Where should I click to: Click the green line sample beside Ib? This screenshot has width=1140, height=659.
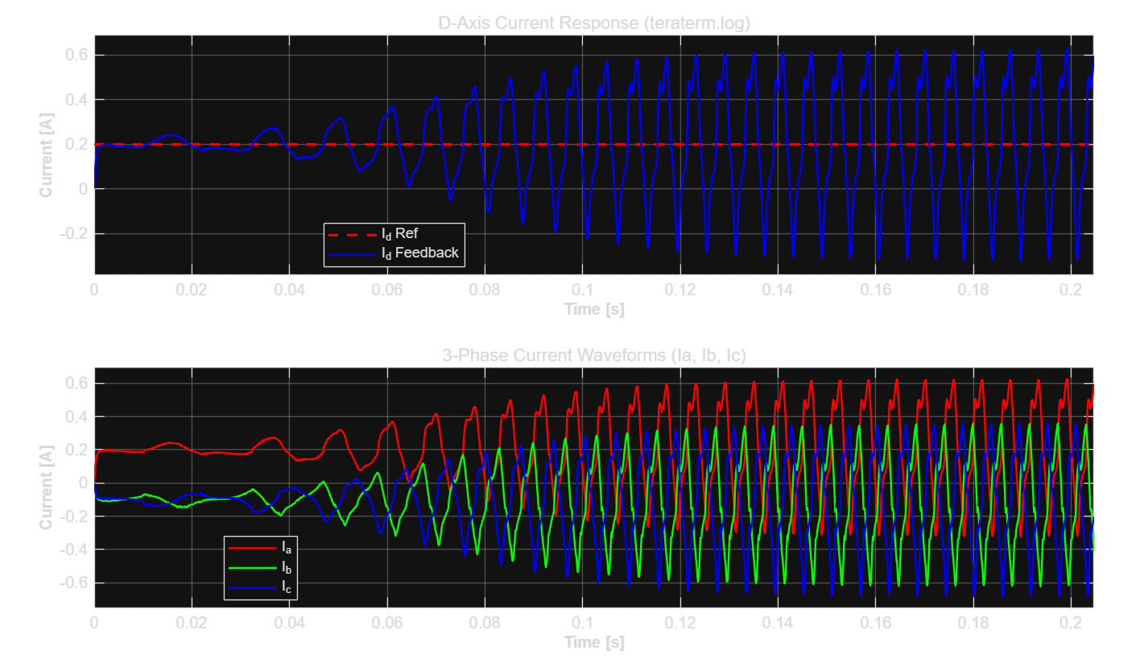253,567
